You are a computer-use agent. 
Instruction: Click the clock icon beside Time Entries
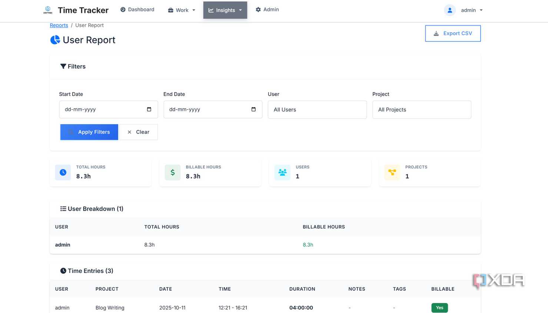pyautogui.click(x=63, y=271)
